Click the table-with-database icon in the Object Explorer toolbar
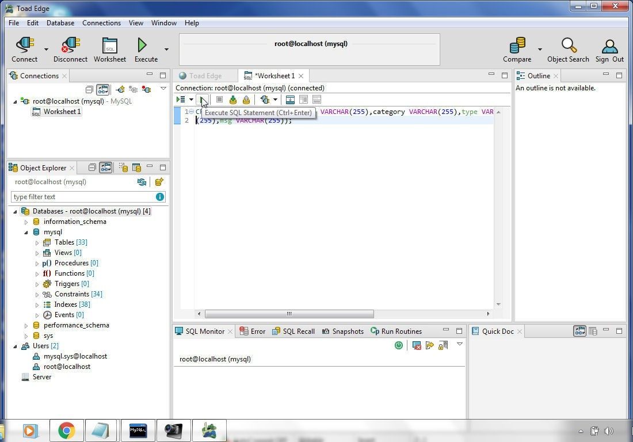 point(136,167)
